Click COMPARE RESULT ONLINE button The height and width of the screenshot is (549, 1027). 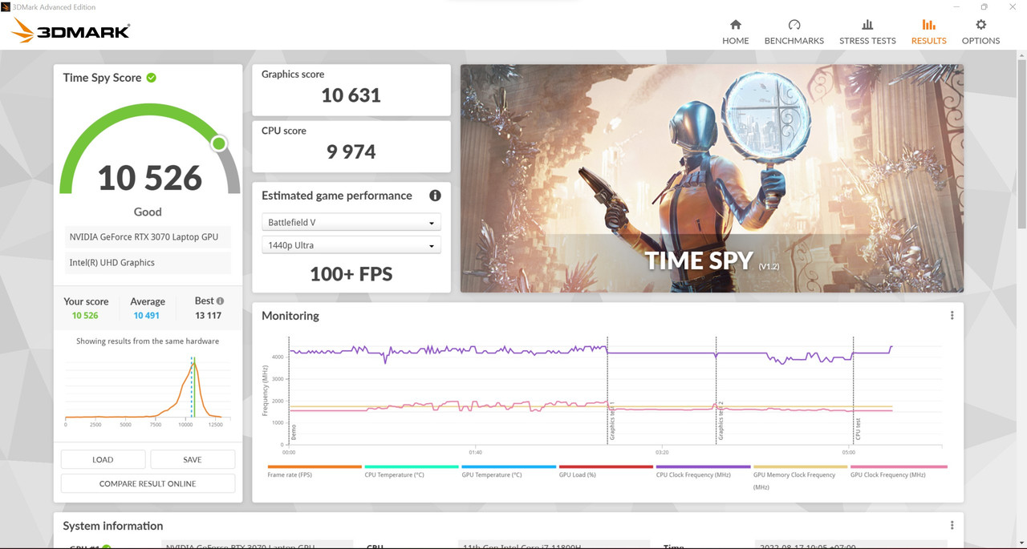click(148, 483)
